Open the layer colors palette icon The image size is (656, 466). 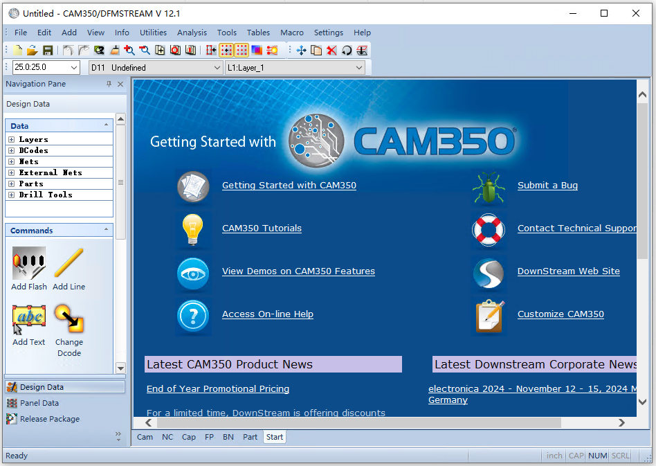[258, 50]
